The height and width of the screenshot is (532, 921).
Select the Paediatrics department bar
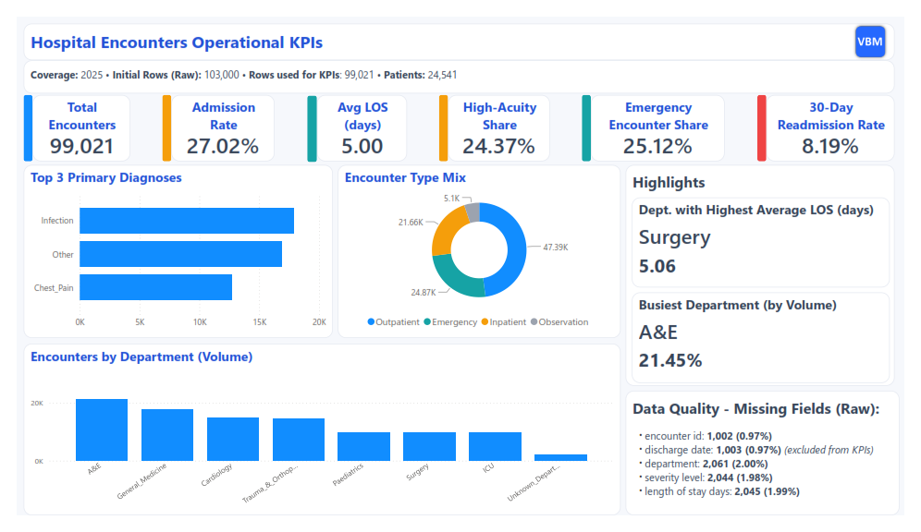click(x=363, y=446)
